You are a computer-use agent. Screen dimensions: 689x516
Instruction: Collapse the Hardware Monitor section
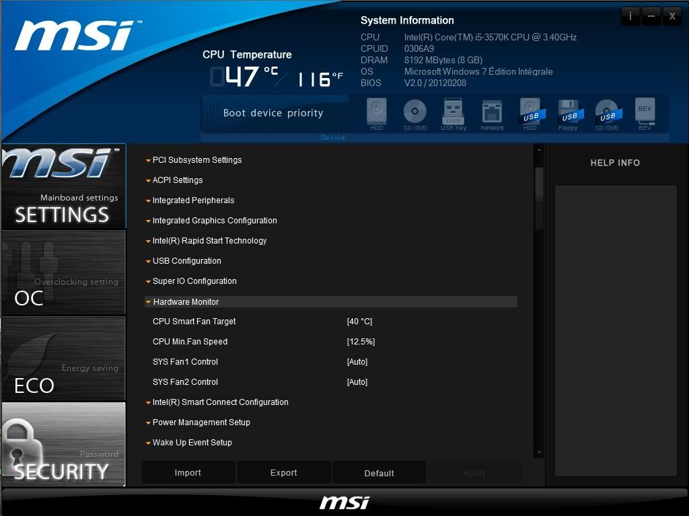click(x=186, y=302)
